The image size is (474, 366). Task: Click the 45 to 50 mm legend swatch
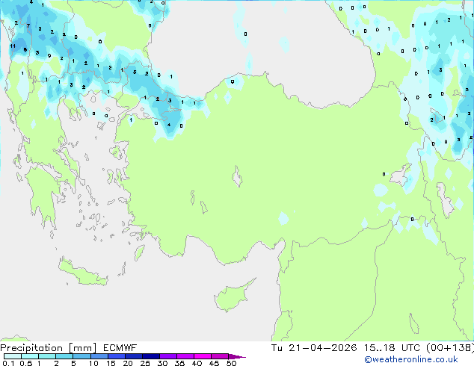220,356
